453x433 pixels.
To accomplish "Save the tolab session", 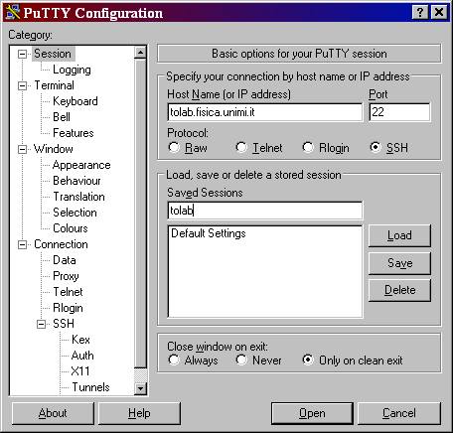I will click(x=399, y=263).
